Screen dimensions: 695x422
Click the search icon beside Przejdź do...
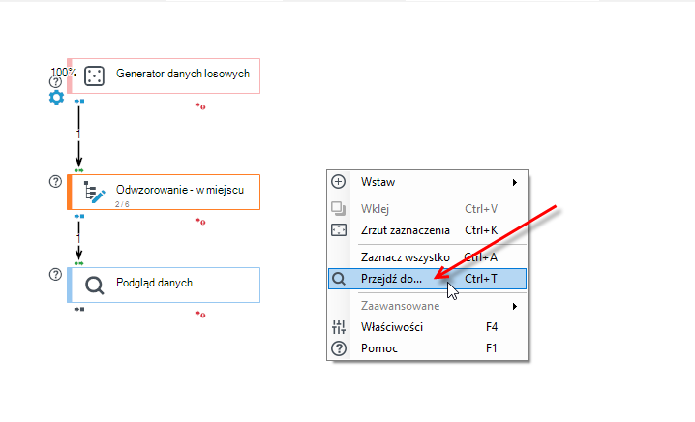click(x=339, y=279)
